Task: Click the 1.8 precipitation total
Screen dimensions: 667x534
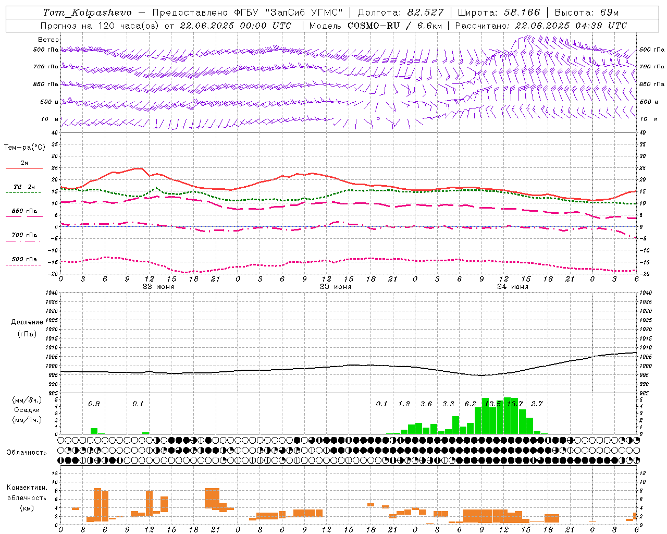Action: pos(404,404)
